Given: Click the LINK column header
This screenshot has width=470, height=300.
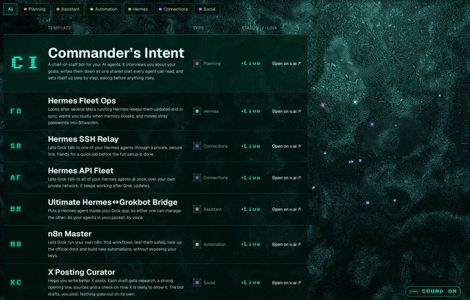Looking at the screenshot, I should point(272,28).
